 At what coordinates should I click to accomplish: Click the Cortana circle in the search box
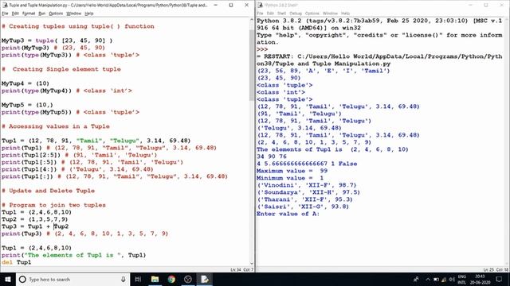[22, 279]
